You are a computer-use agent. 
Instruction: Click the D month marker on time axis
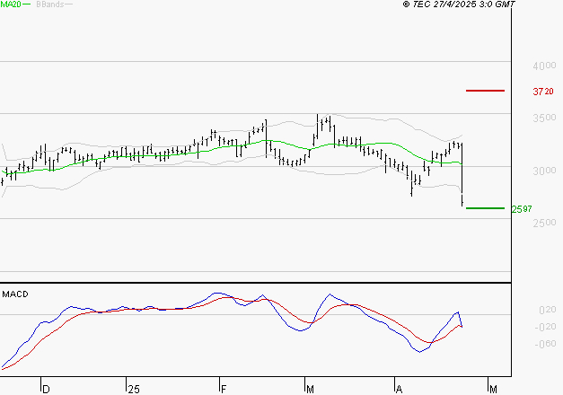point(46,390)
